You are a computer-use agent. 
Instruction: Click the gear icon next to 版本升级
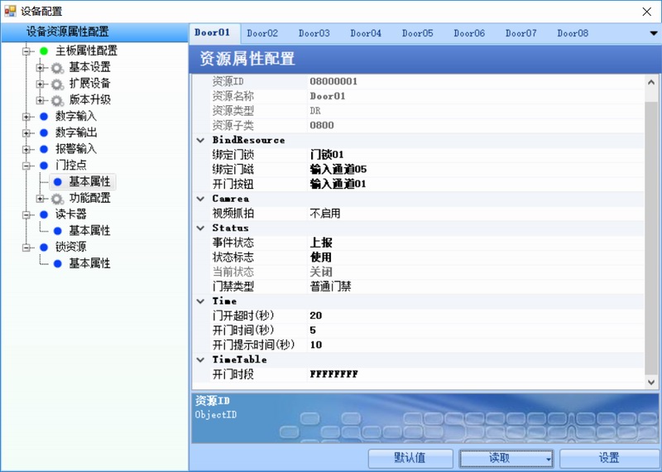[57, 100]
